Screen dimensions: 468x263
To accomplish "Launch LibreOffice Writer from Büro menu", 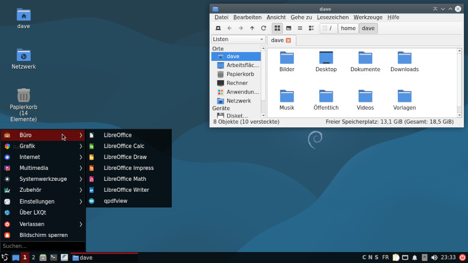I will tap(128, 190).
